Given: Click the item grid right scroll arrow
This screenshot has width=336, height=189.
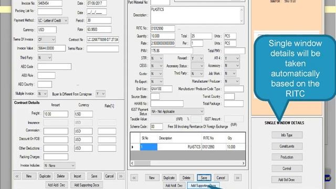Looking at the screenshot, I should (x=244, y=163).
